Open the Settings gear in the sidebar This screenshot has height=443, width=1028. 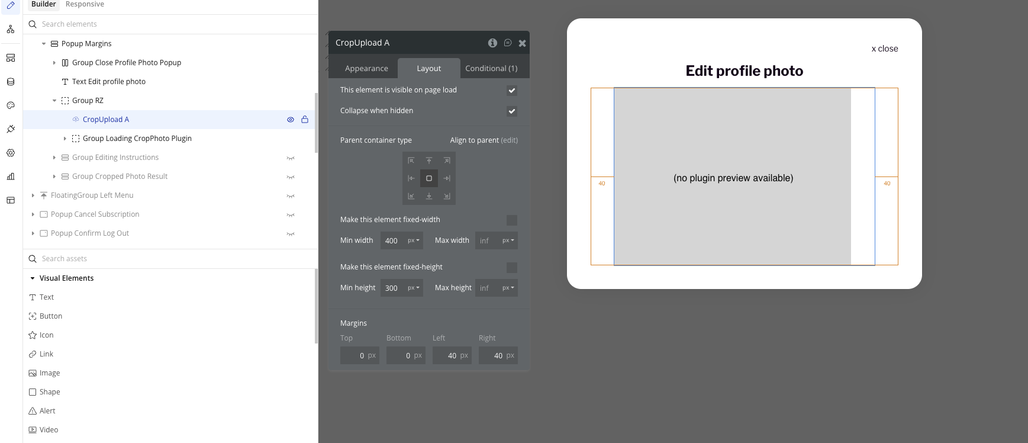tap(11, 153)
